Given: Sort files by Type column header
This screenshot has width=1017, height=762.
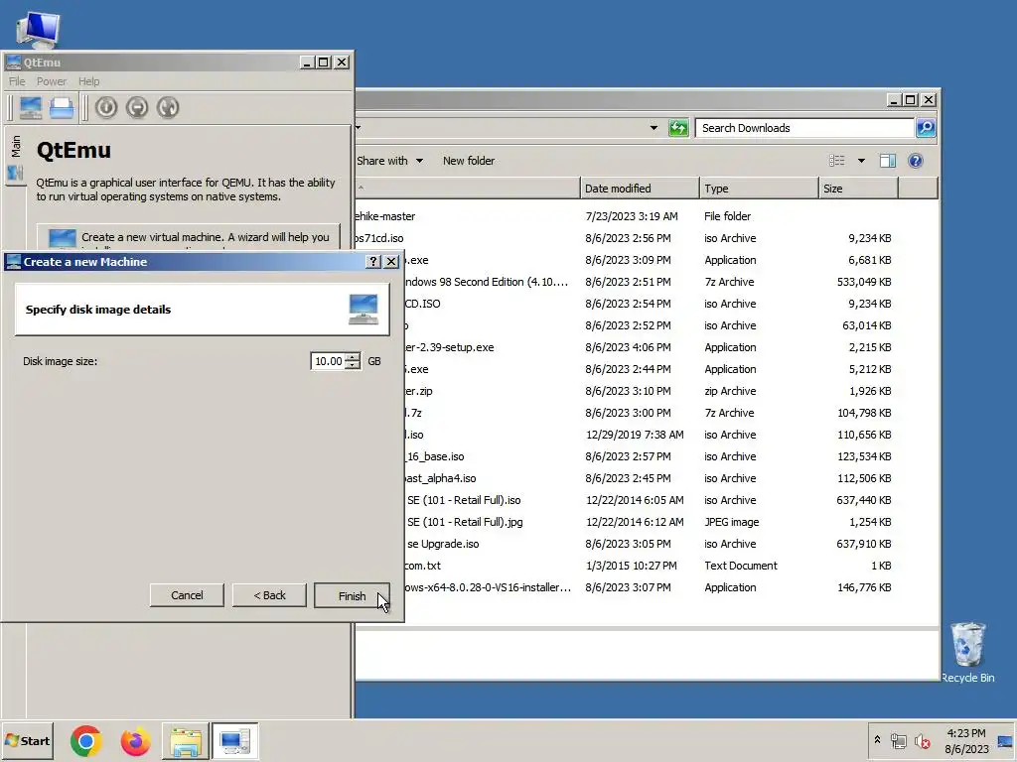Looking at the screenshot, I should click(x=759, y=189).
